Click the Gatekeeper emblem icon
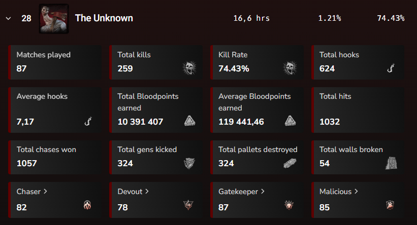This screenshot has height=225, width=417. [289, 205]
